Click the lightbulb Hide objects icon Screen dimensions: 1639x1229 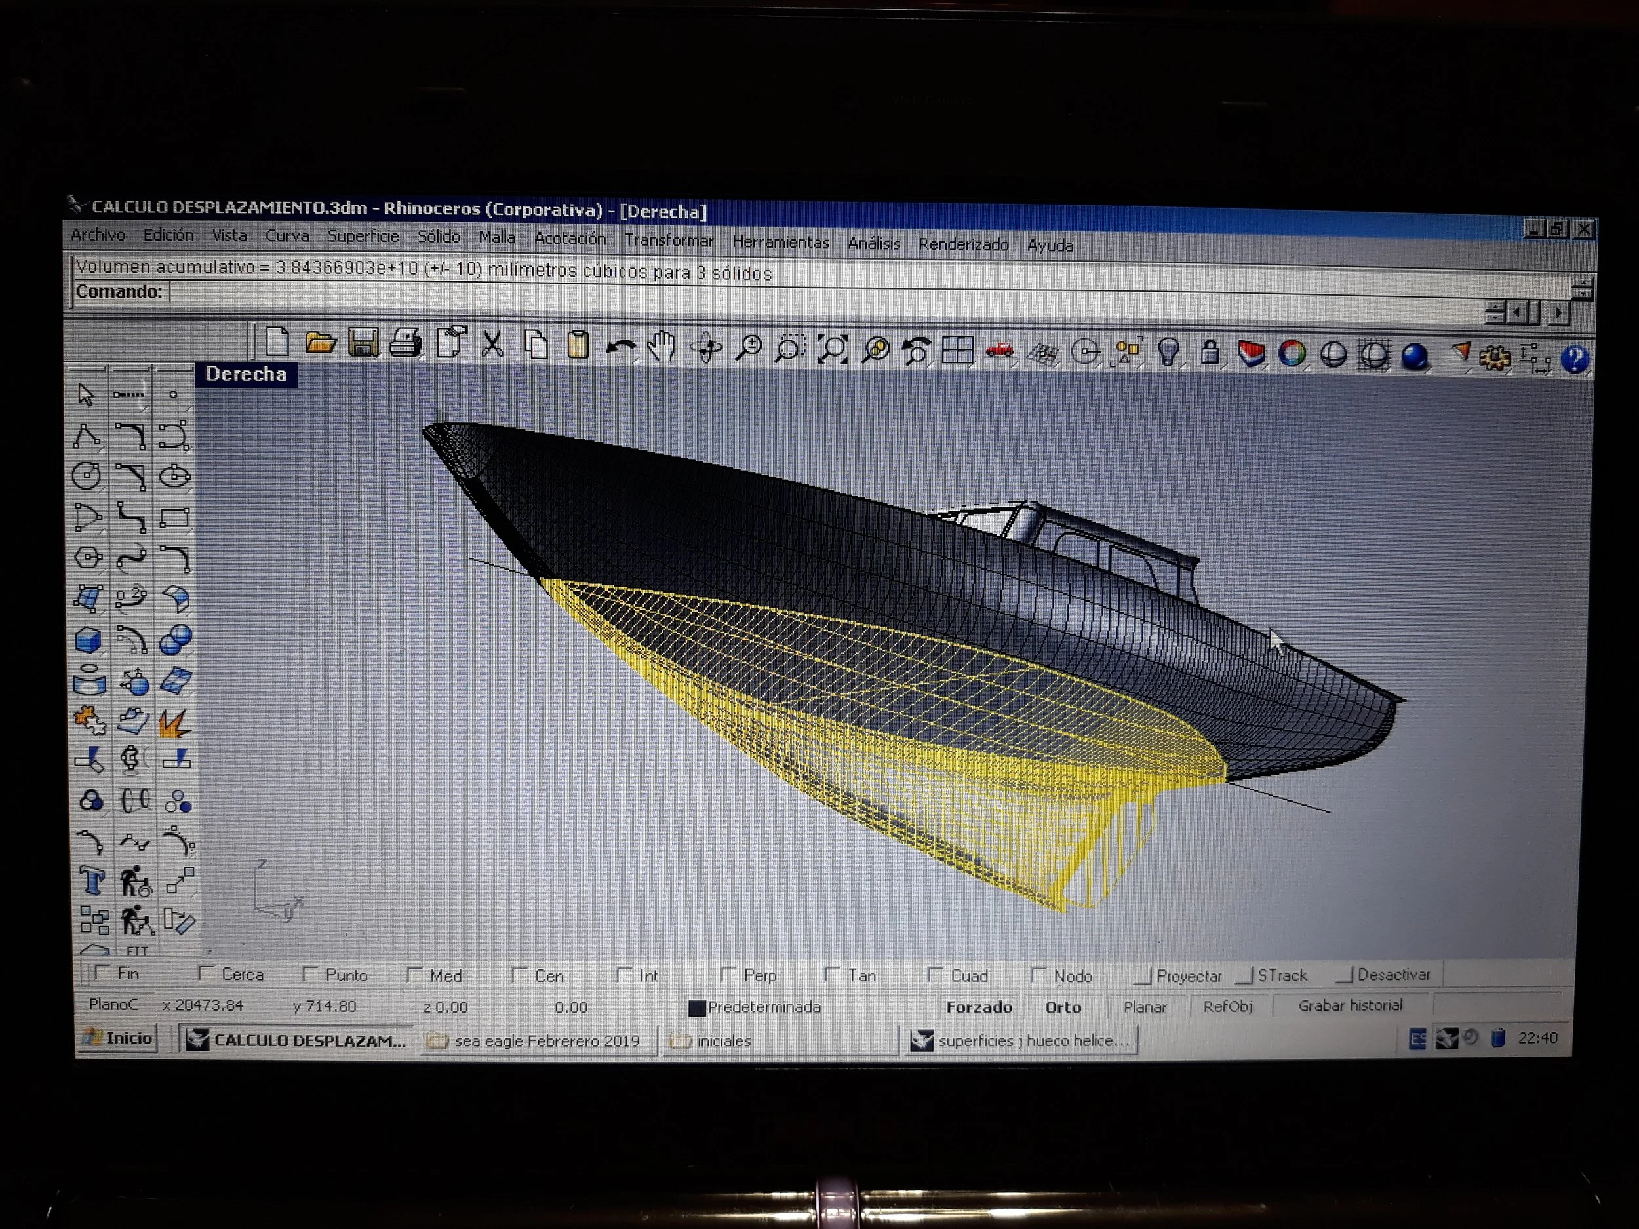[x=1168, y=352]
